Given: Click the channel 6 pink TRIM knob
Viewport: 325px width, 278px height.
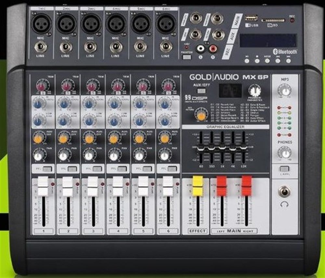Looking at the screenshot, I should coord(168,85).
